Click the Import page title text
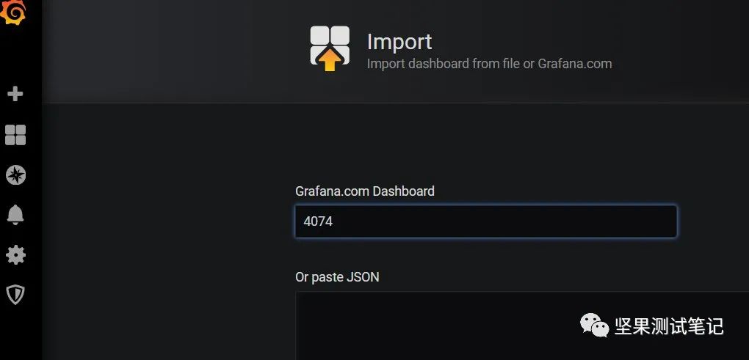 399,42
